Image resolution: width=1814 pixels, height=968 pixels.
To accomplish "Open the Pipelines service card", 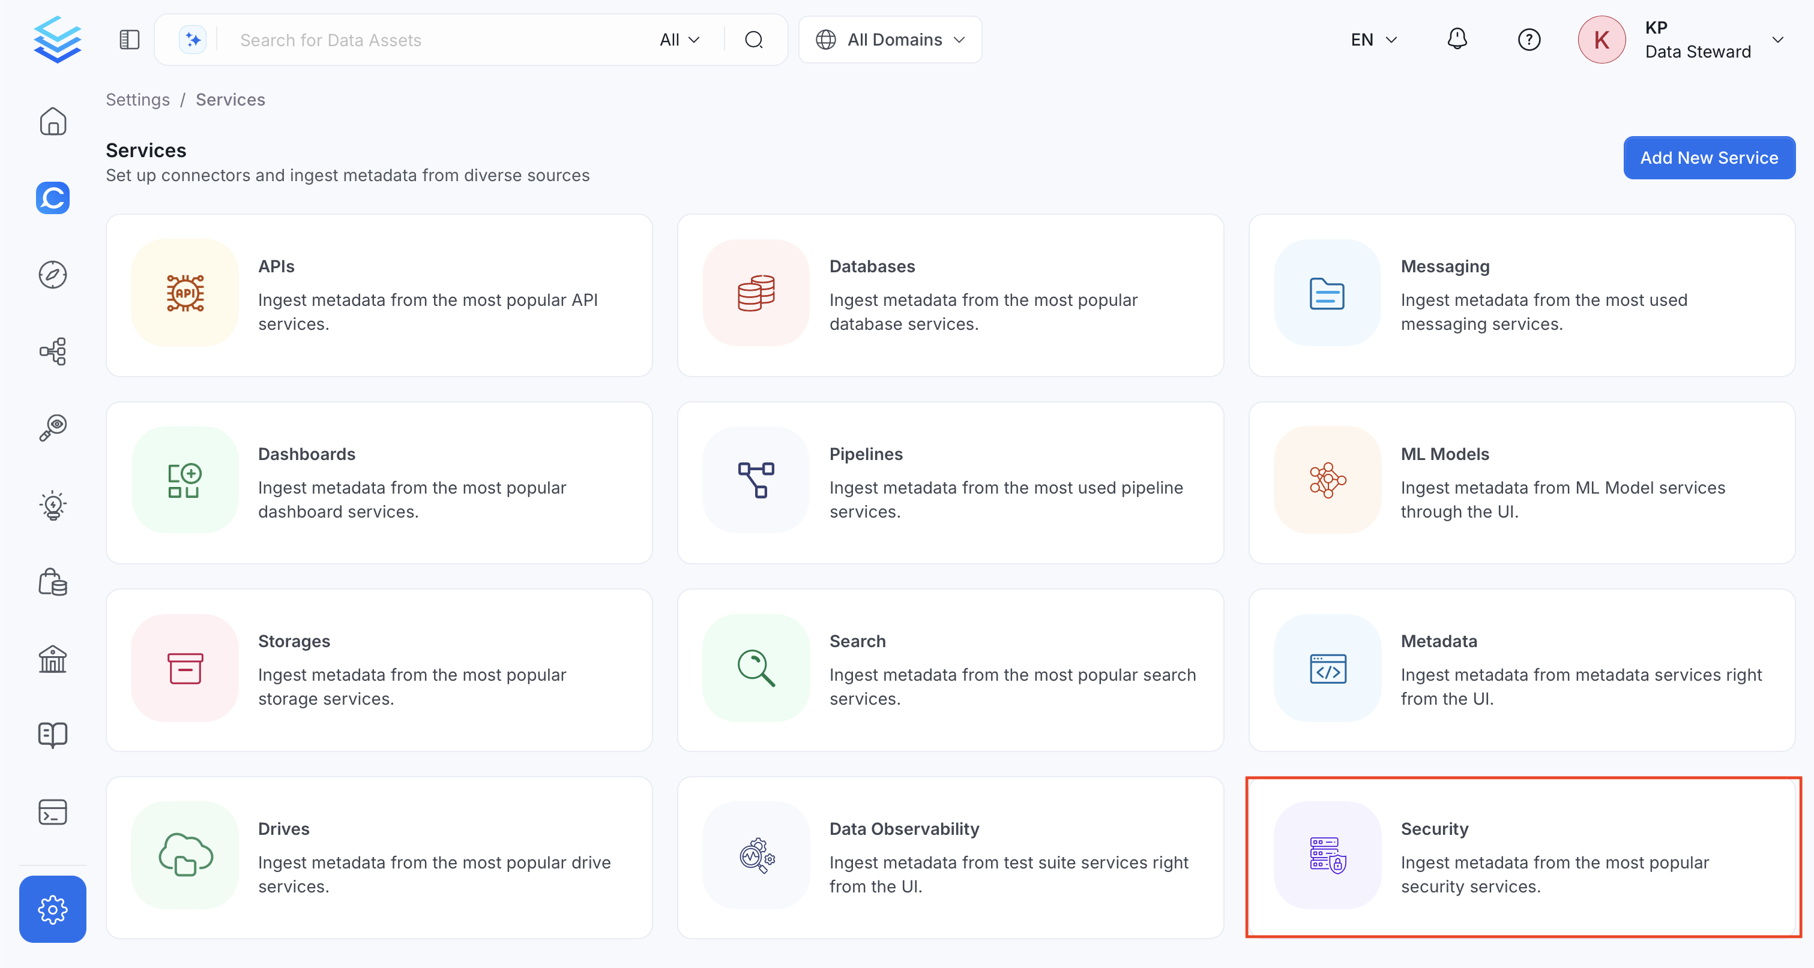I will pos(951,483).
